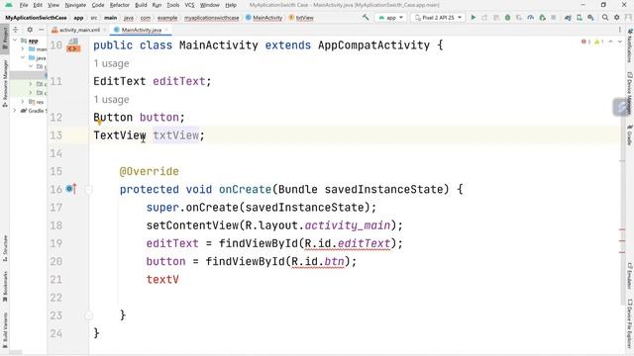Collapse the java folder in project tree
This screenshot has width=634, height=356.
click(23, 57)
